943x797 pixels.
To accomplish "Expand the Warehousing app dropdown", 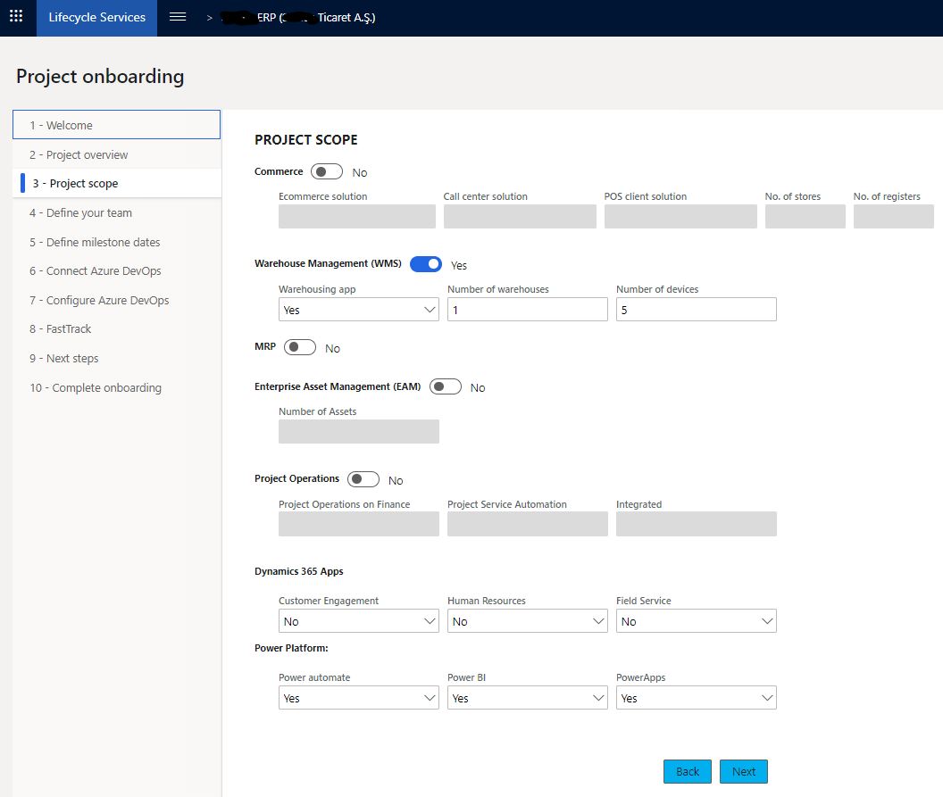I will 358,310.
